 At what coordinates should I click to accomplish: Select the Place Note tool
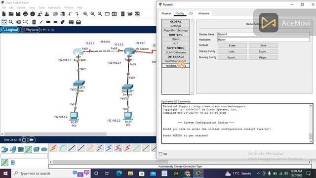34,22
